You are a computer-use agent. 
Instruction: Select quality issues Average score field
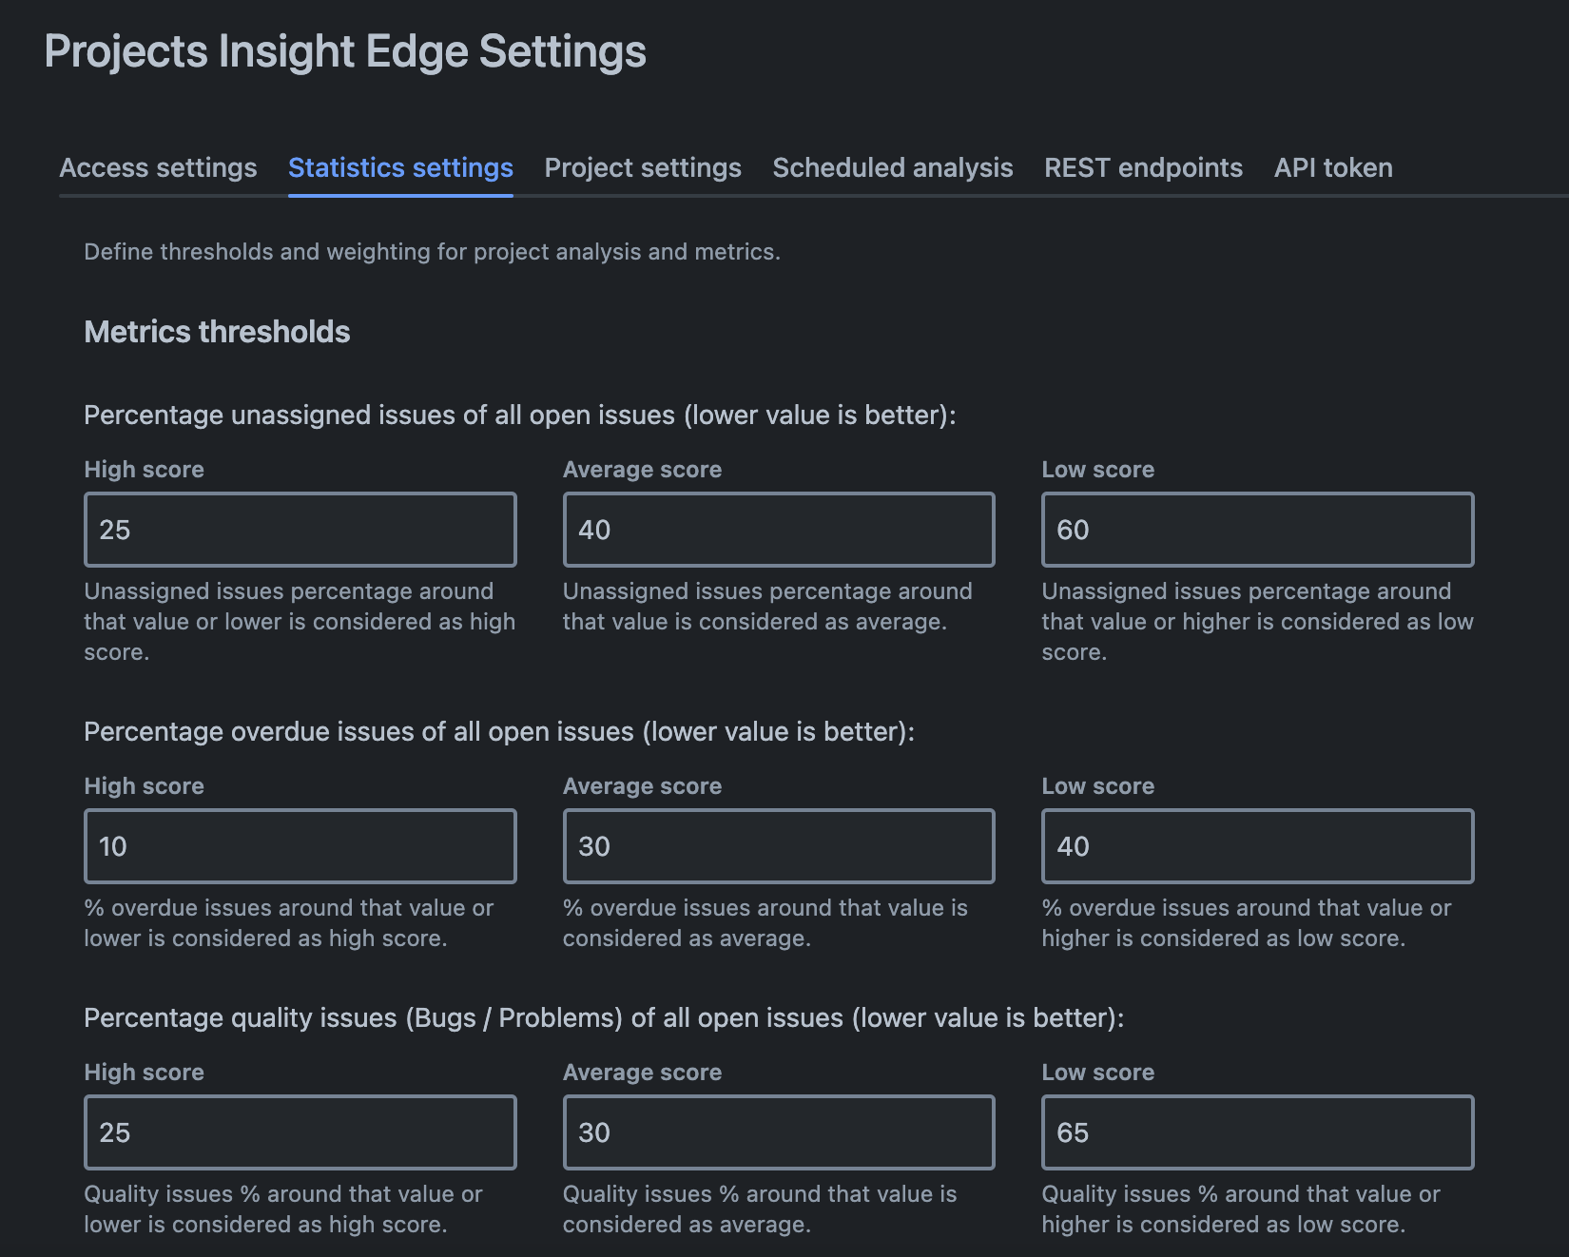tap(779, 1132)
